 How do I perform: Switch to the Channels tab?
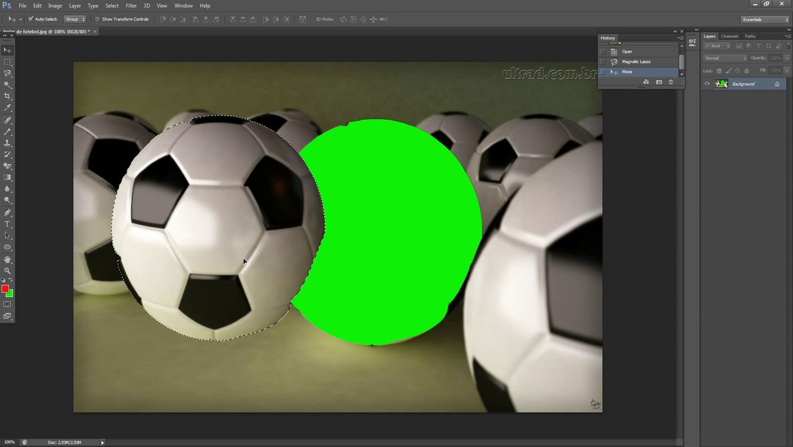pos(730,37)
